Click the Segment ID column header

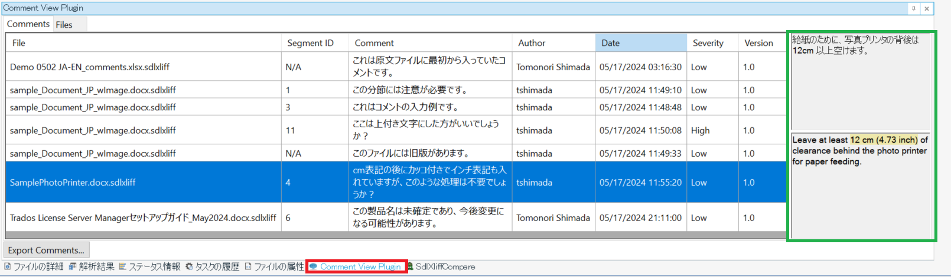point(310,43)
